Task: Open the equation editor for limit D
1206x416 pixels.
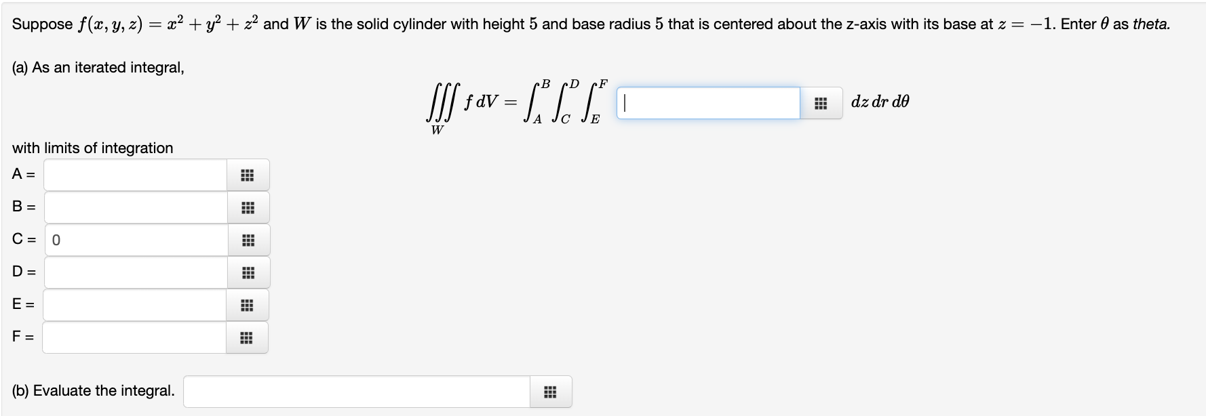Action: click(x=247, y=272)
